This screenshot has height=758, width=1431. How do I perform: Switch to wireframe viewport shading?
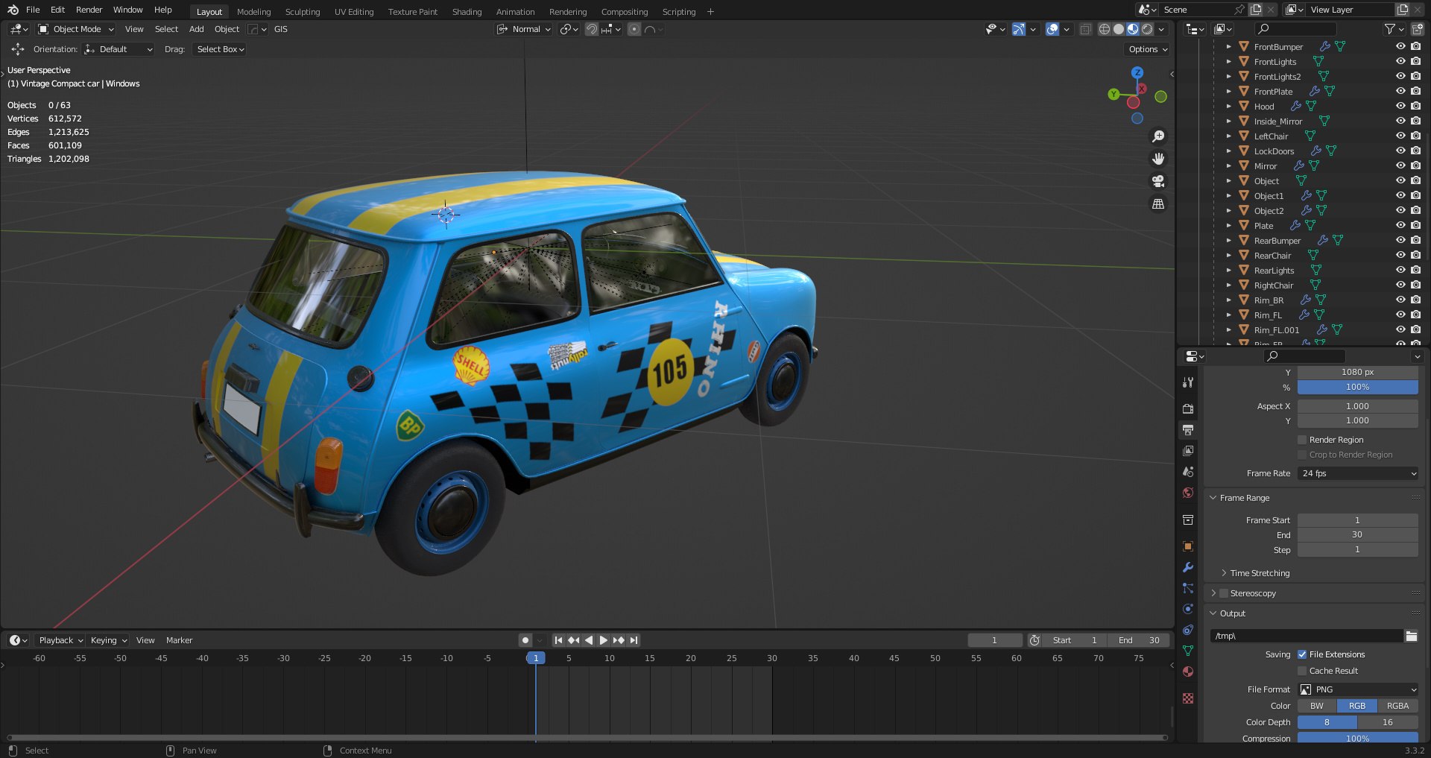(1105, 29)
